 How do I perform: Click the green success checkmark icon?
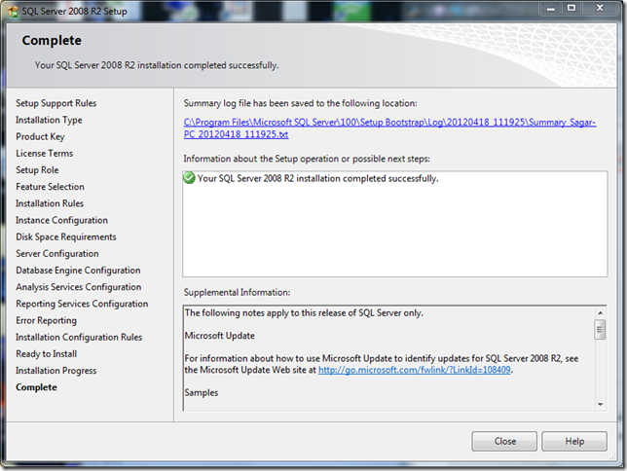click(x=189, y=178)
